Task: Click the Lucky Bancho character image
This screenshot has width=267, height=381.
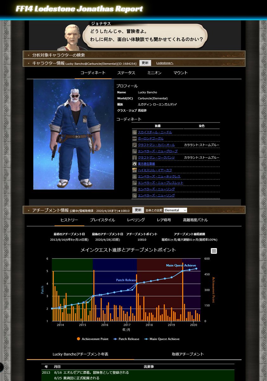Action: [x=74, y=134]
